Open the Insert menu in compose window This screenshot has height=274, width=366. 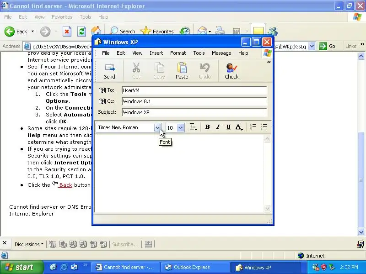pos(156,53)
